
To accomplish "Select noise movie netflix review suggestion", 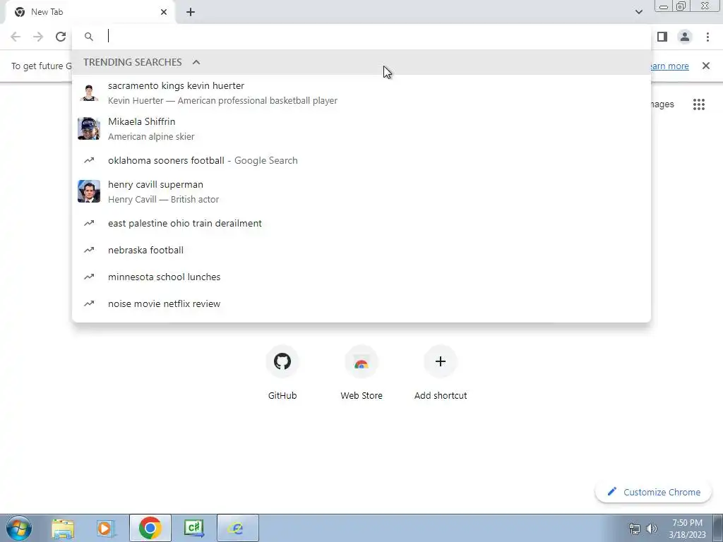I will [361, 303].
